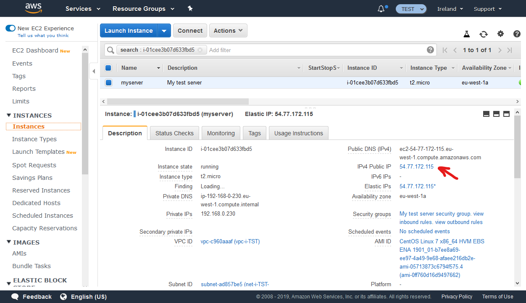Minimize the details pane layout icon
This screenshot has width=526, height=303.
click(x=486, y=114)
